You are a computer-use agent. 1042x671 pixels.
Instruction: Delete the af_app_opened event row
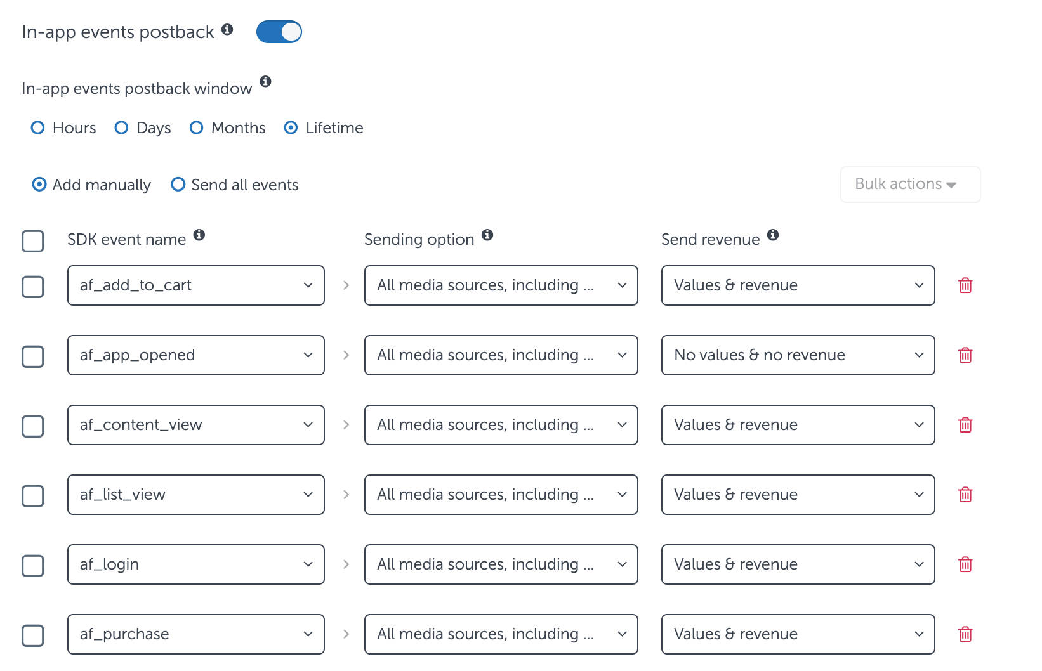(x=965, y=355)
